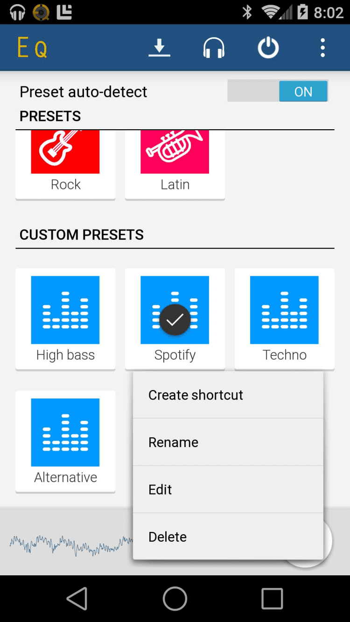Choose Create shortcut from context menu
Screen dimensions: 350x622
tap(228, 395)
